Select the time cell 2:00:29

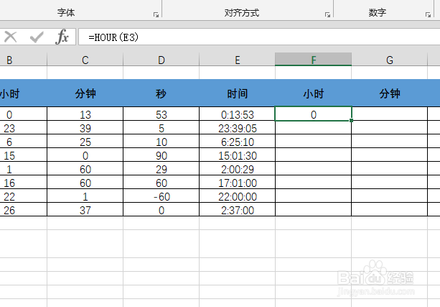[238, 169]
